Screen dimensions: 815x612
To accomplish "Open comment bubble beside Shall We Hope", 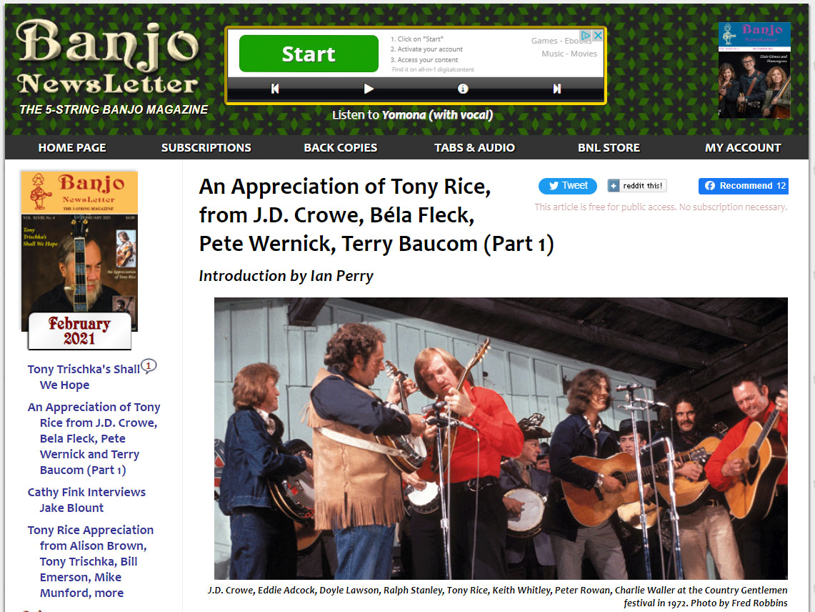I will pyautogui.click(x=149, y=366).
